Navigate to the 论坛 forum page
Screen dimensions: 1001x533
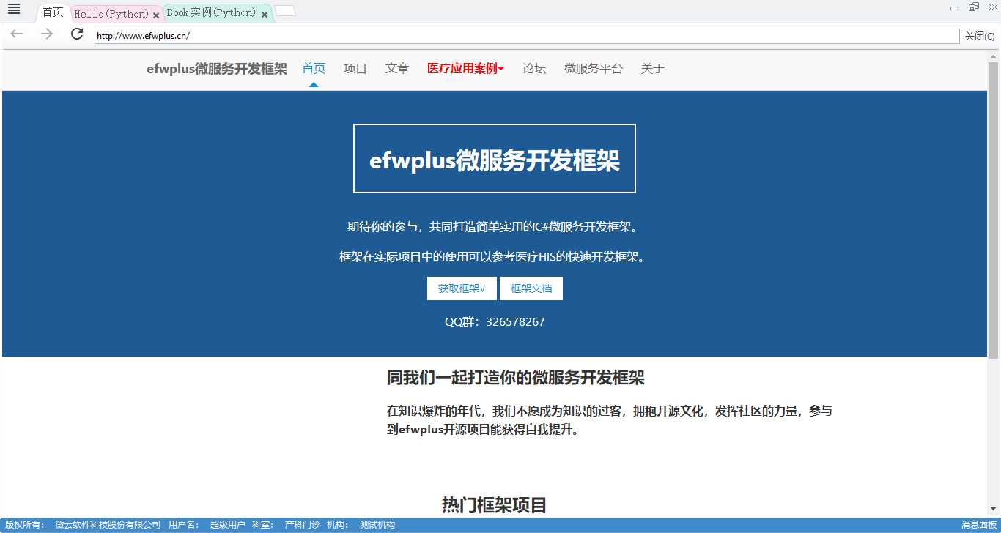[x=534, y=68]
